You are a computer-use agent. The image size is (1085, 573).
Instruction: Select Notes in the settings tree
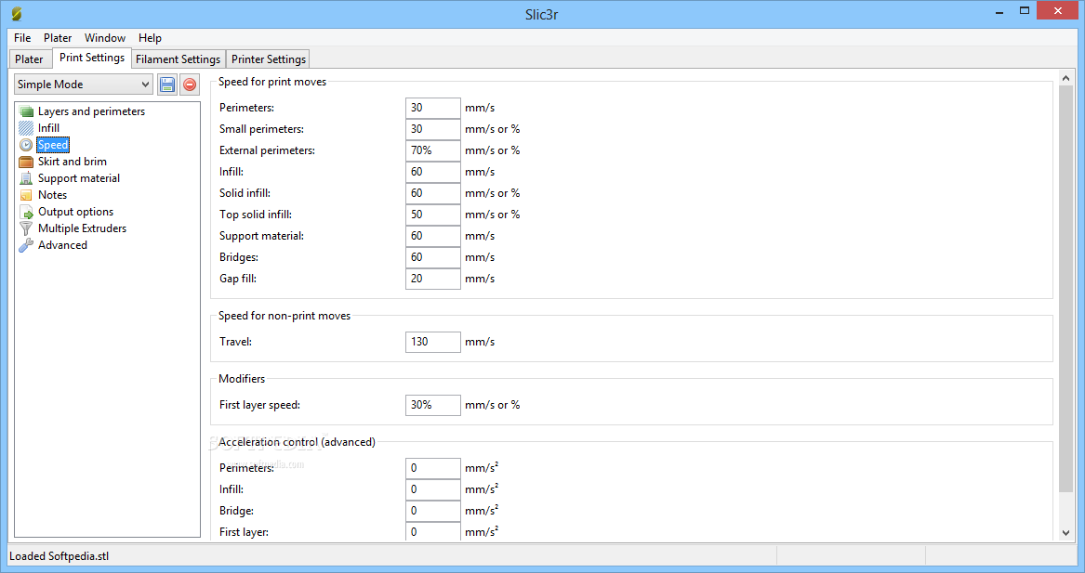pos(52,195)
